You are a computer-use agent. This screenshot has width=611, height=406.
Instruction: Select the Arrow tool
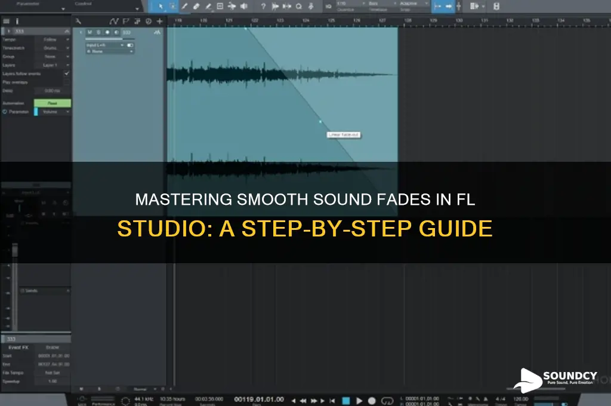[x=161, y=6]
